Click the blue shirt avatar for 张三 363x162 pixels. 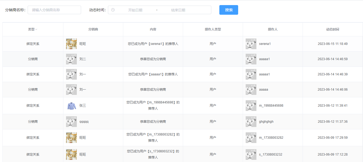click(x=71, y=106)
